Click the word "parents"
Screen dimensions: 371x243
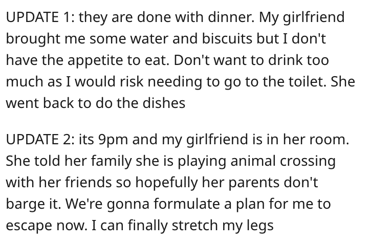(254, 183)
